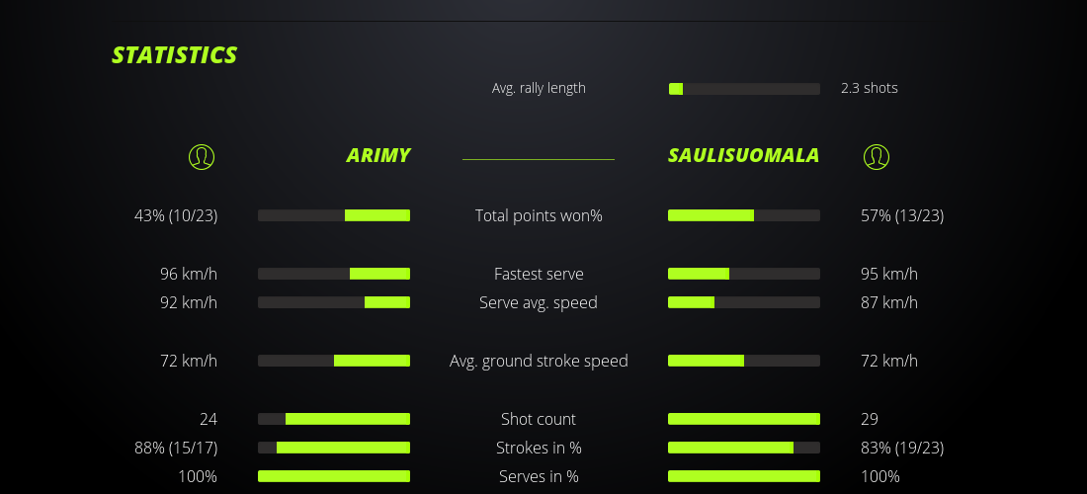The height and width of the screenshot is (494, 1087).
Task: Click the Avg. rally length bar
Action: click(x=744, y=89)
